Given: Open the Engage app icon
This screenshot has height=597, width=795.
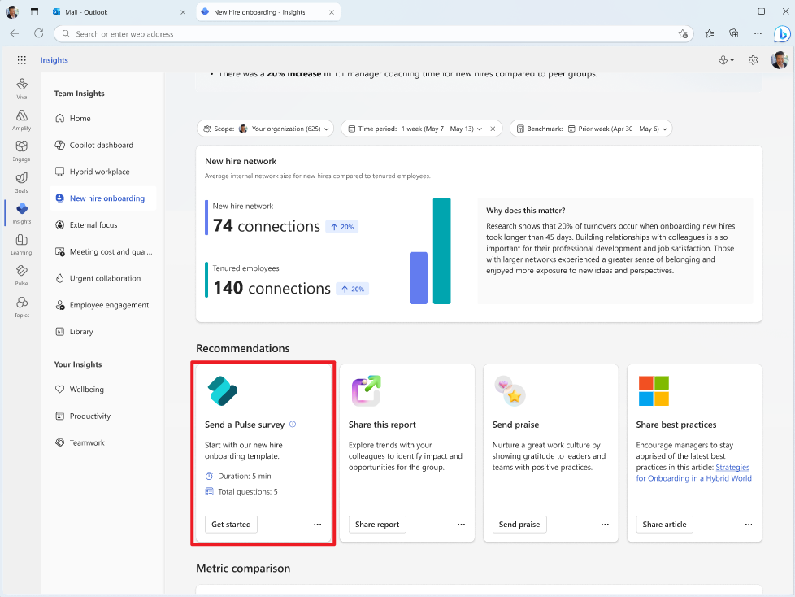Looking at the screenshot, I should point(21,150).
